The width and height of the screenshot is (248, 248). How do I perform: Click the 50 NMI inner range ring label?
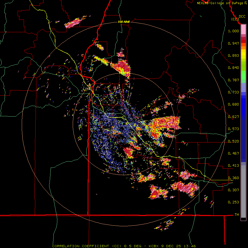[123, 73]
